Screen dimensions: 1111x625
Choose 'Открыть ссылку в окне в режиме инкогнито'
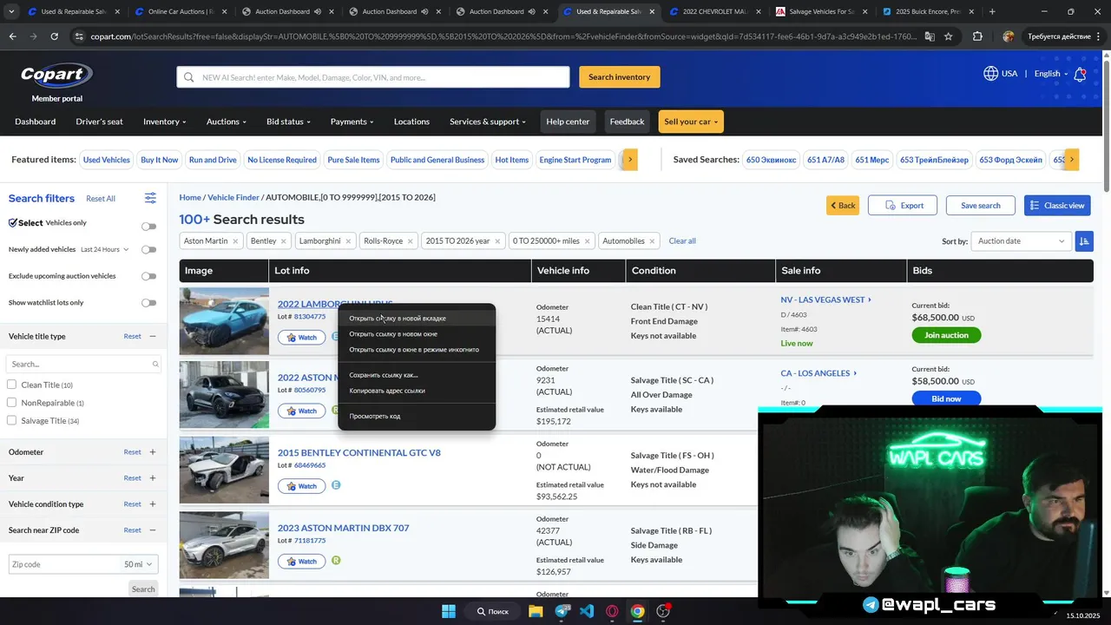click(x=417, y=350)
